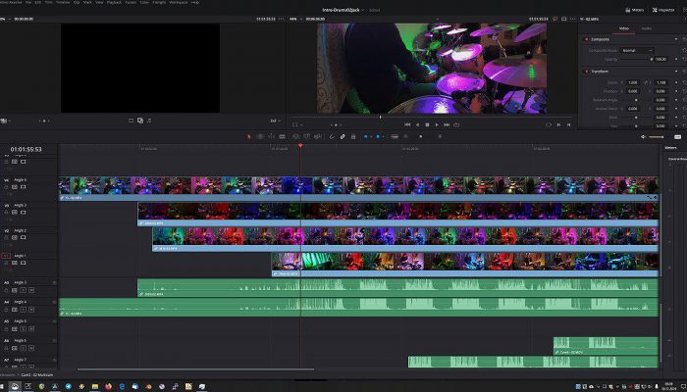Play timeline in reverse
The width and height of the screenshot is (687, 392).
pyautogui.click(x=417, y=124)
